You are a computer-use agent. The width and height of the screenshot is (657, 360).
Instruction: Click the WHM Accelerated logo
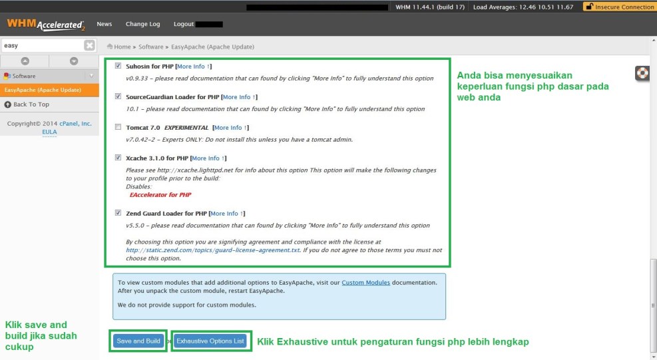pyautogui.click(x=46, y=25)
